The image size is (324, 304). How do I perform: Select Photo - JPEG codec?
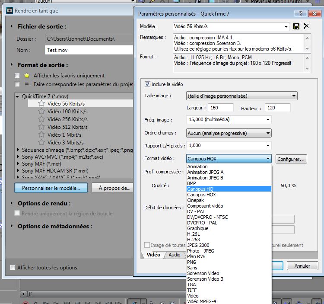pos(229,251)
